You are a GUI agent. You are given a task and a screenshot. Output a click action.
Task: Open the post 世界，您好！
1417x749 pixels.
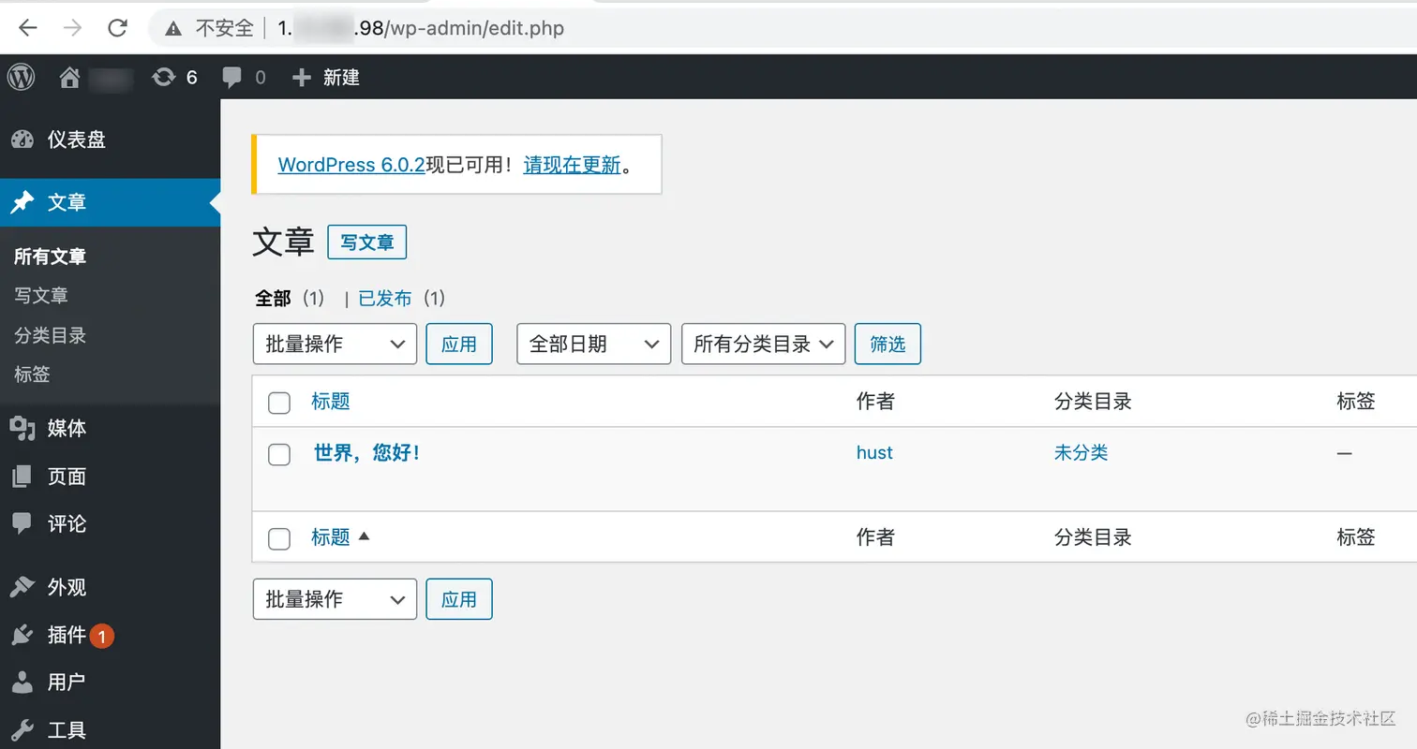(366, 453)
